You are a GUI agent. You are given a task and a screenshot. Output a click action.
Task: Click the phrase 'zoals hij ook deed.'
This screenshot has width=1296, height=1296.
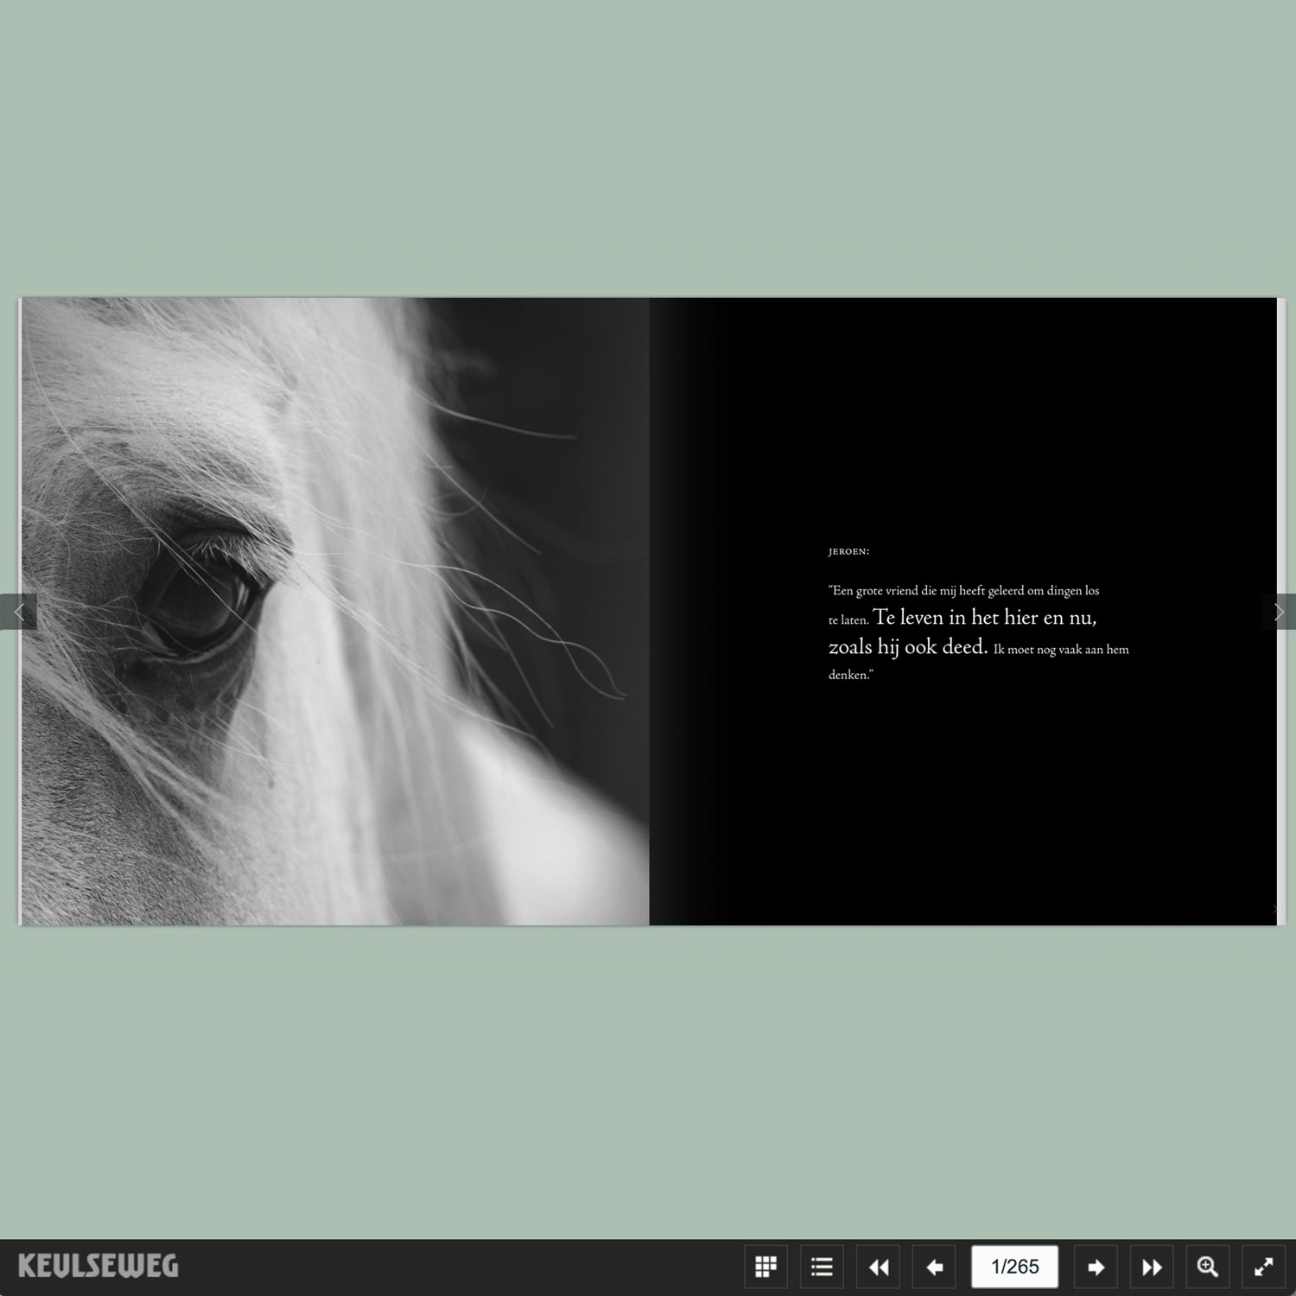pyautogui.click(x=907, y=646)
